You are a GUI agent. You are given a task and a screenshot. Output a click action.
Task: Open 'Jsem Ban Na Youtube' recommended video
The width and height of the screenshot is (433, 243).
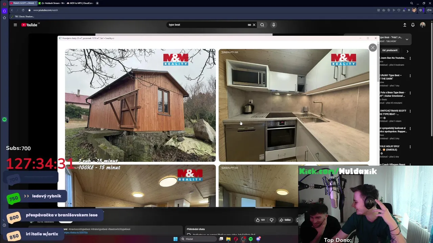tap(392, 58)
